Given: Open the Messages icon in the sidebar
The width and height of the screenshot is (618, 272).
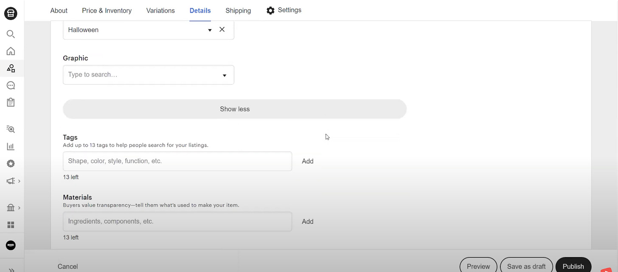Looking at the screenshot, I should click(11, 85).
